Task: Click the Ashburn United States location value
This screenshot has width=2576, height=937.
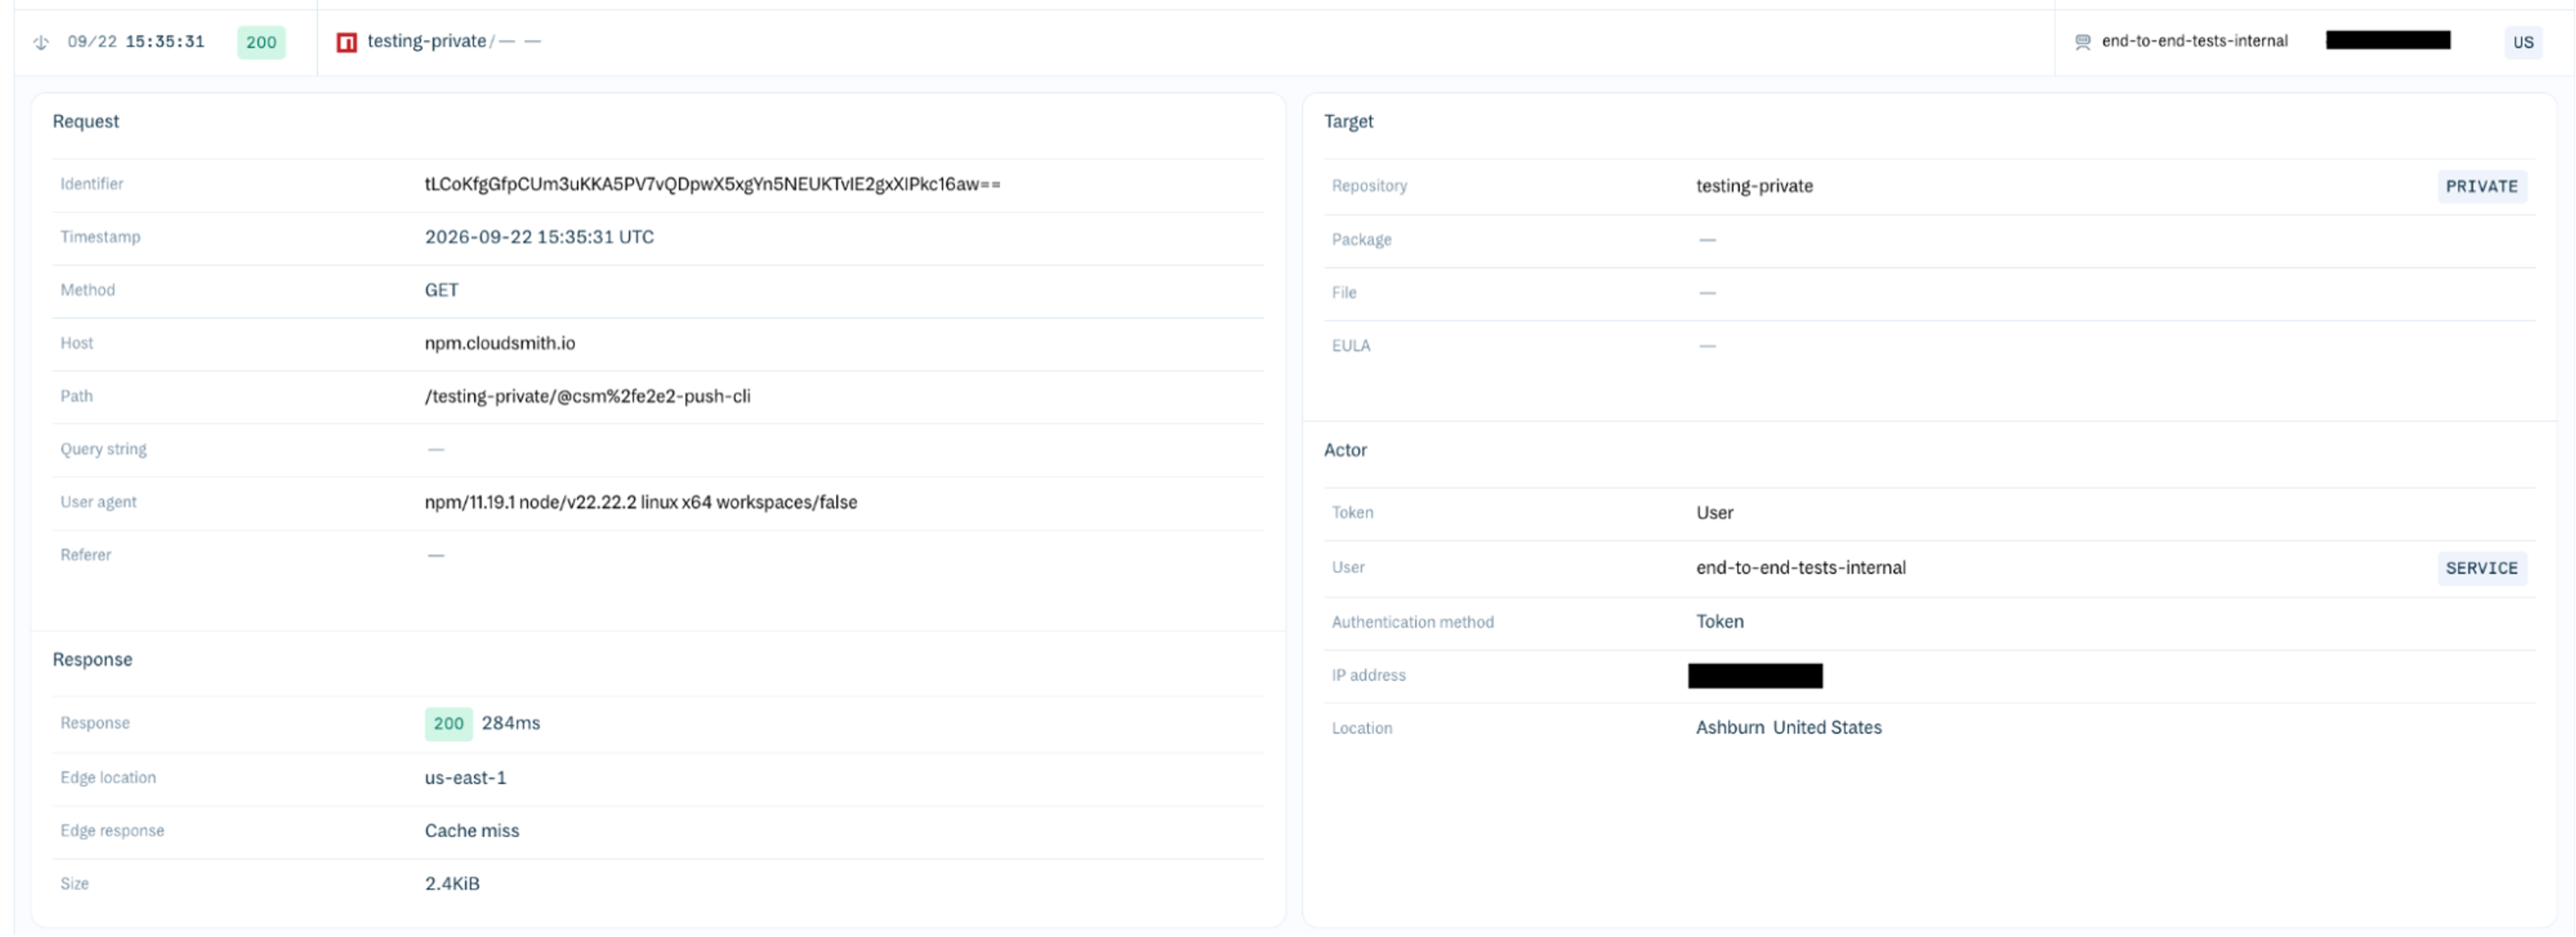Action: click(1788, 728)
